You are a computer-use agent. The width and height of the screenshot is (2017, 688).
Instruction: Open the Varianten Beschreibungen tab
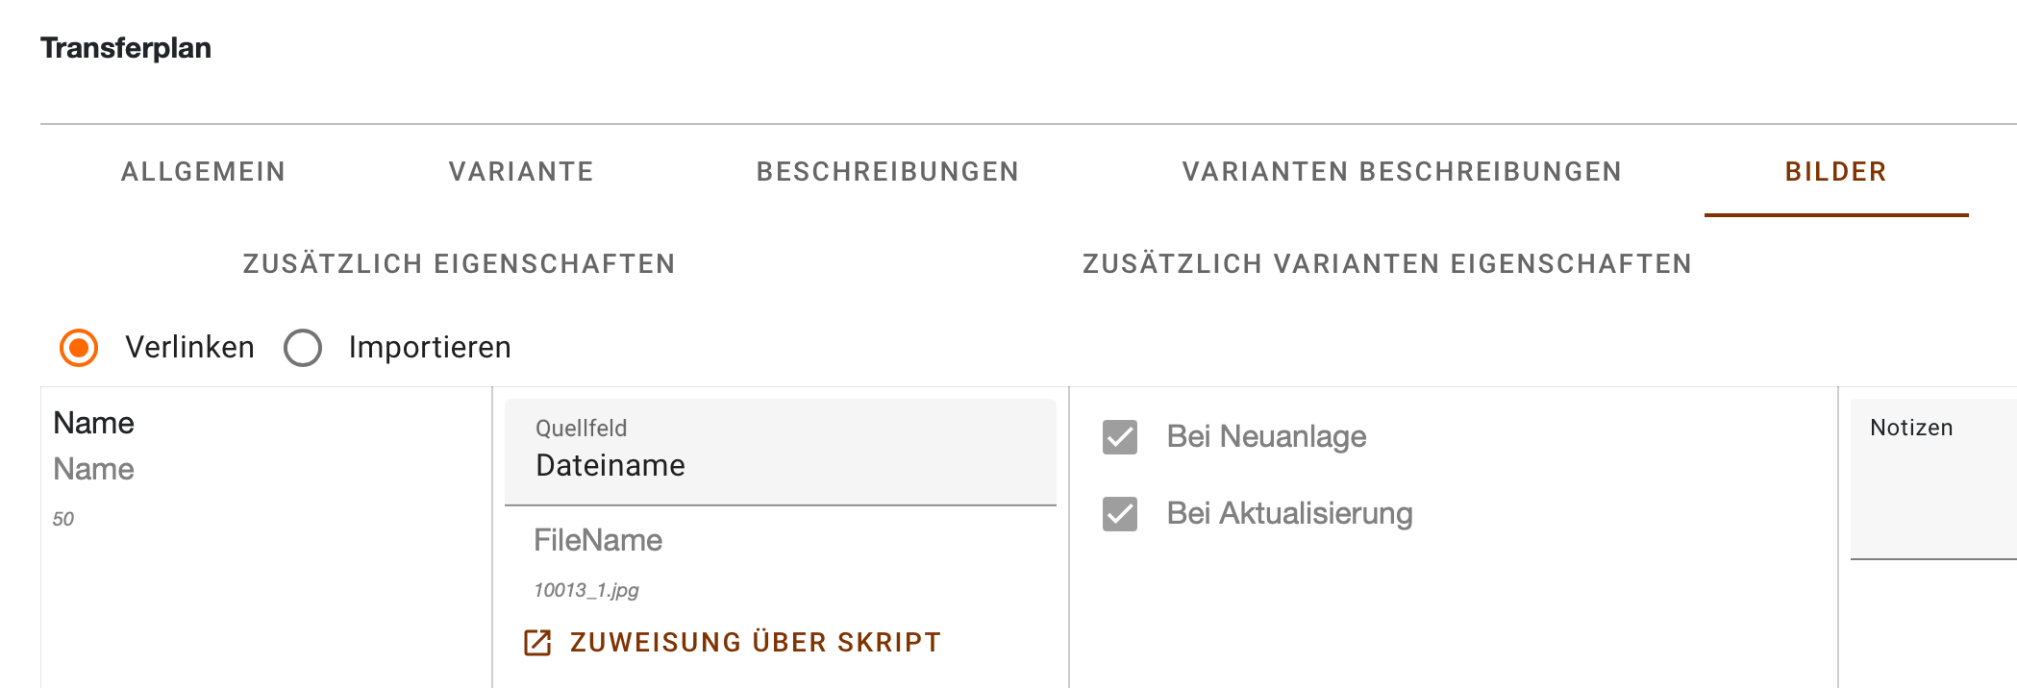(x=1403, y=172)
